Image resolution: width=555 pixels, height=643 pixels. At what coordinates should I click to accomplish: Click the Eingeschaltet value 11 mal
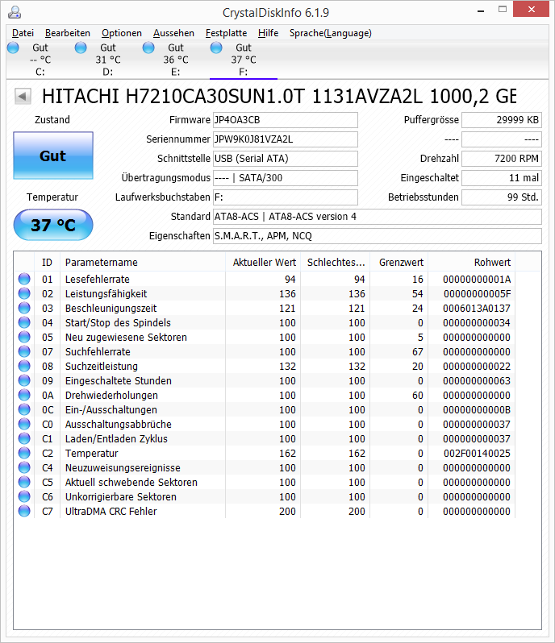(502, 178)
